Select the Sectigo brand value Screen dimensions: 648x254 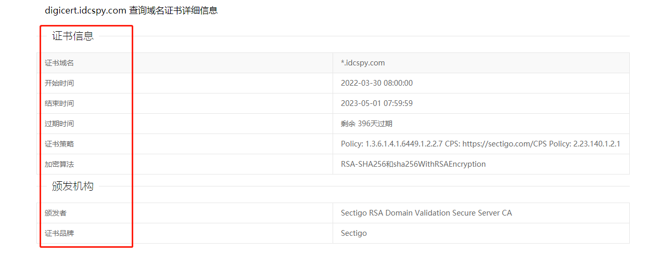click(x=353, y=233)
